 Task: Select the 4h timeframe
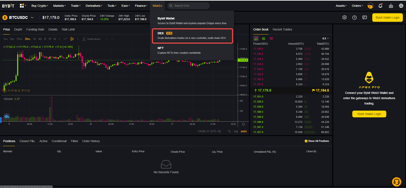[x=40, y=39]
